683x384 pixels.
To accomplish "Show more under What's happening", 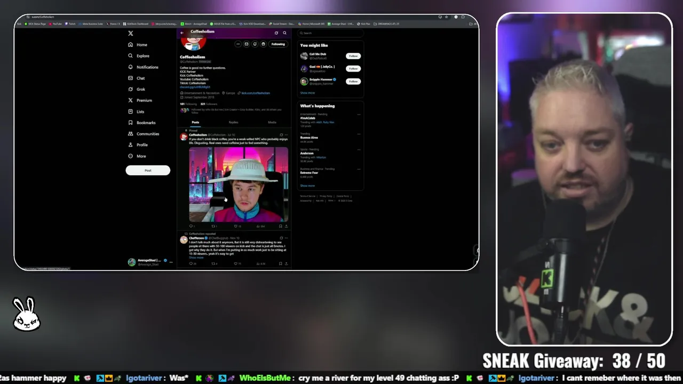I will point(307,186).
